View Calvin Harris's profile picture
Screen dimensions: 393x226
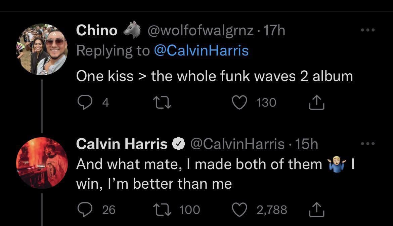coord(42,163)
